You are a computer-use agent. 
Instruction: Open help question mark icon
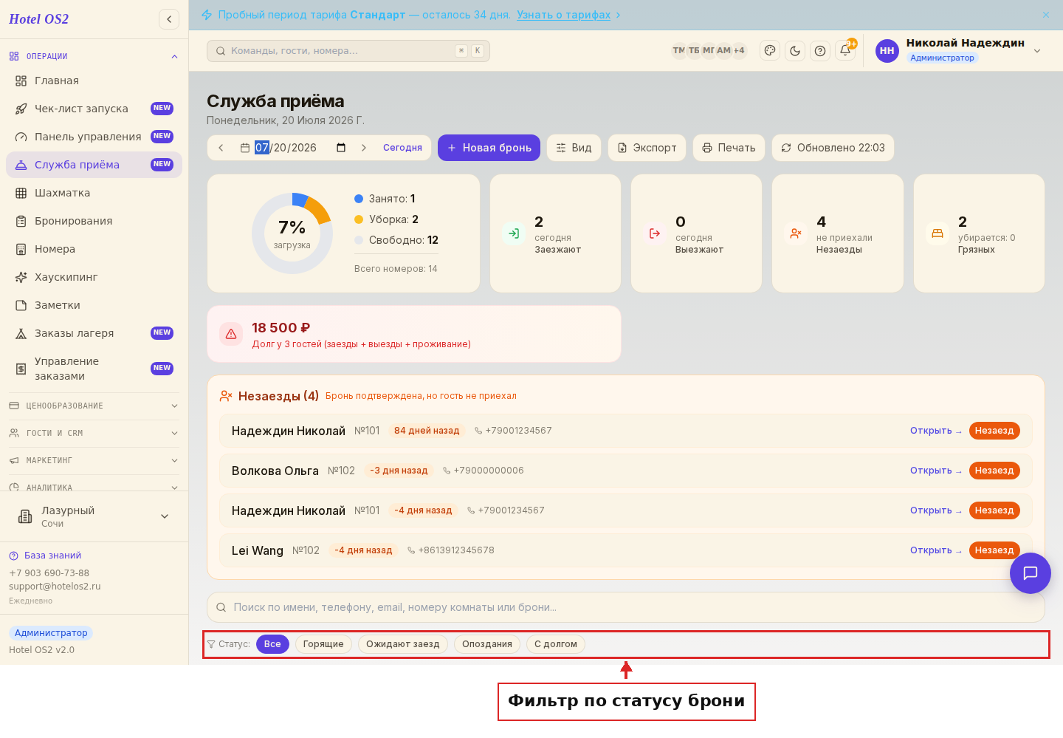(x=820, y=50)
